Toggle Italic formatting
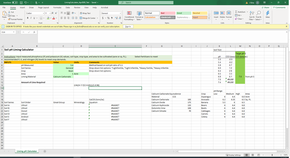This screenshot has width=290, height=158. [x=31, y=18]
